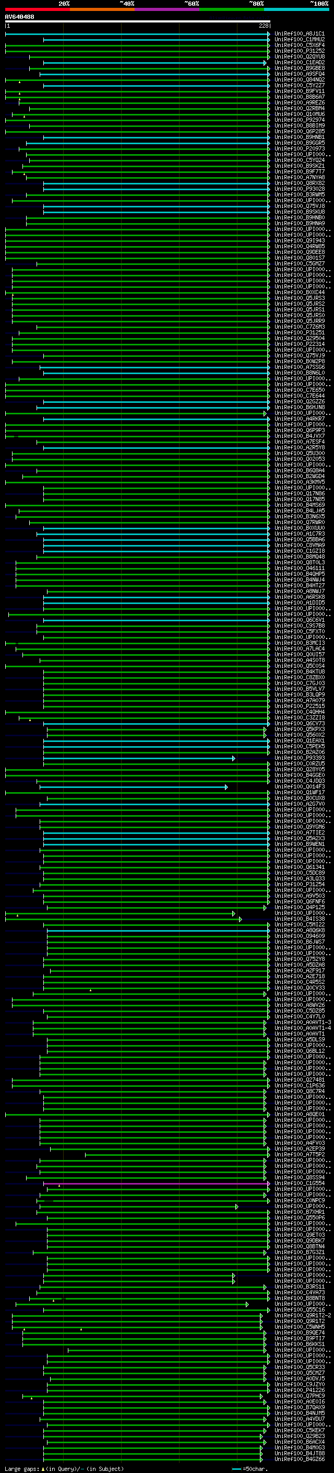Select label UniRef100_C4QHH4
Viewport: 334px width, 1473px height.
tap(299, 712)
